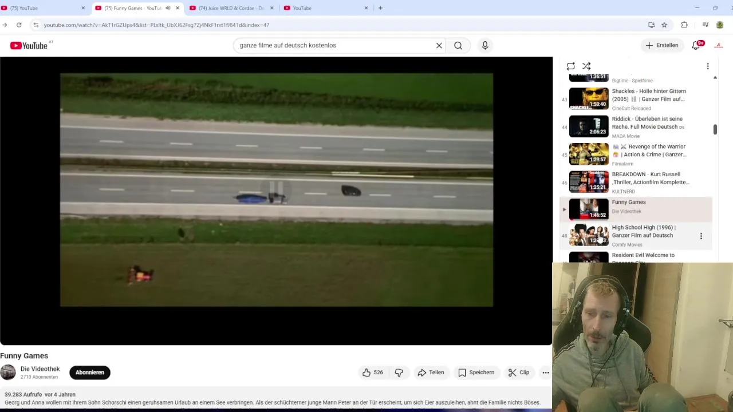Click the playlist scroll up arrow
Screen dimensions: 733x412
[x=715, y=77]
